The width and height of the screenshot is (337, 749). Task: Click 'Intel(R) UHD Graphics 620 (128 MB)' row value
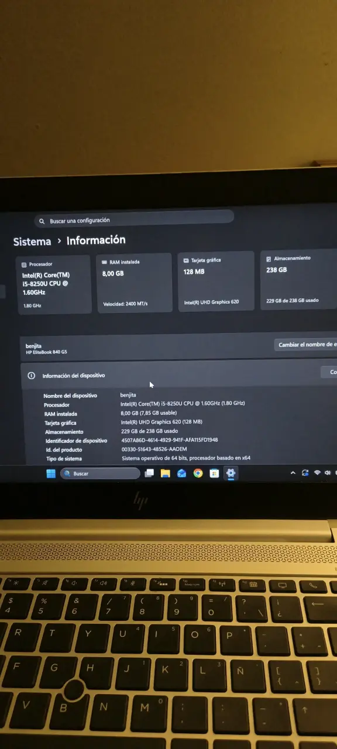161,422
